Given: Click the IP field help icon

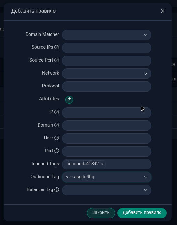Looking at the screenshot, I should 57,112.
